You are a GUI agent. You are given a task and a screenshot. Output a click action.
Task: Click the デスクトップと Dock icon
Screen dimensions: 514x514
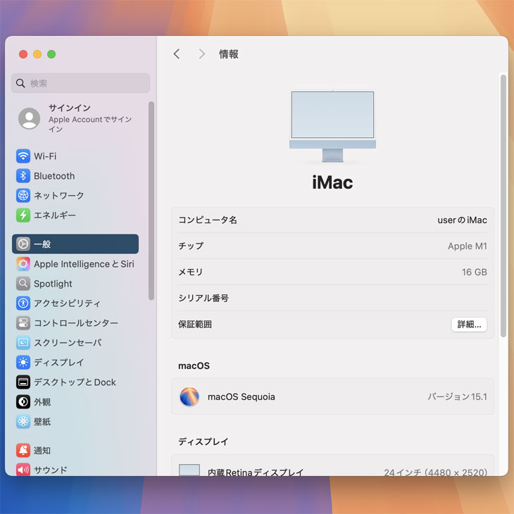[x=23, y=382]
